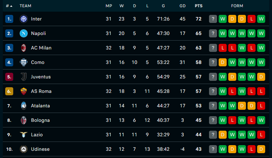
Task: Click Inter's upcoming match question mark badge
Action: pos(213,19)
